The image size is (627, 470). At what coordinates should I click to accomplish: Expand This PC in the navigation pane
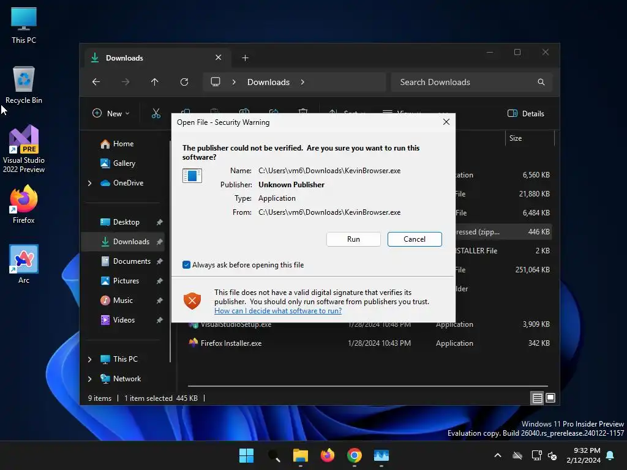coord(89,359)
